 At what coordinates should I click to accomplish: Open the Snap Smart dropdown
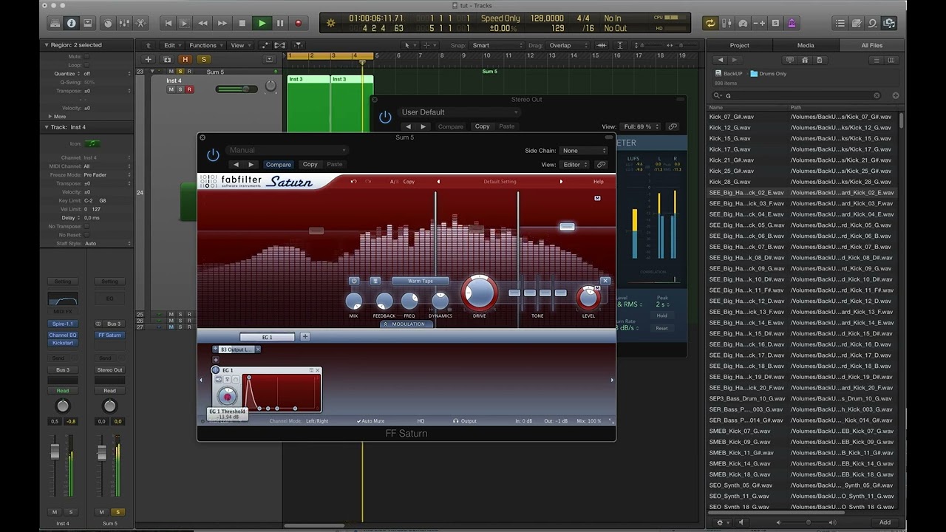497,45
